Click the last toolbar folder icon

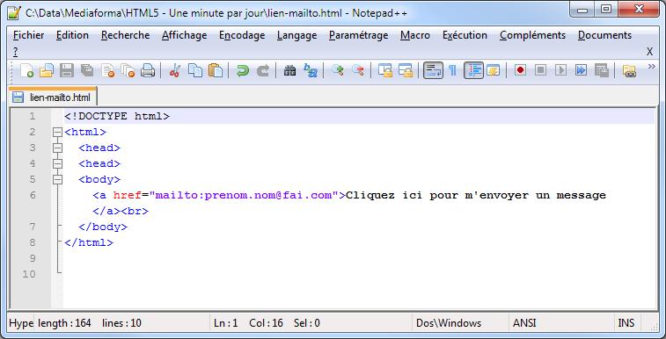[x=629, y=70]
